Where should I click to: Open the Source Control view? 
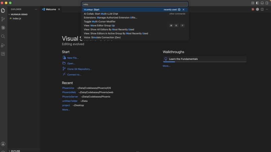pyautogui.click(x=3, y=19)
